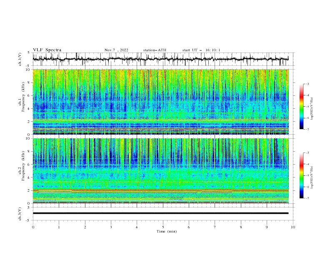Click the "-3" label on ch.1 color bar

(307, 84)
